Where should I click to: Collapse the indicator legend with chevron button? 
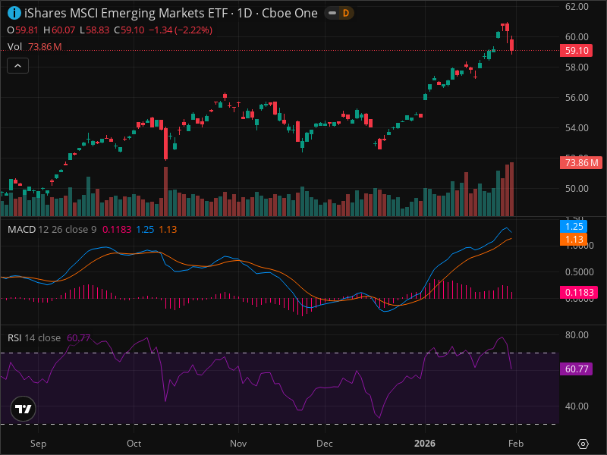17,66
